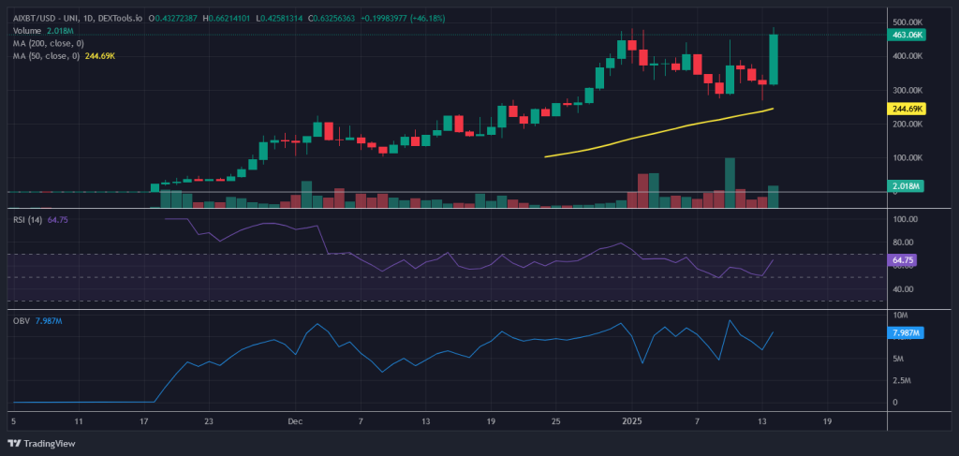
Task: Click the green 463.06K price label
Action: pyautogui.click(x=907, y=37)
